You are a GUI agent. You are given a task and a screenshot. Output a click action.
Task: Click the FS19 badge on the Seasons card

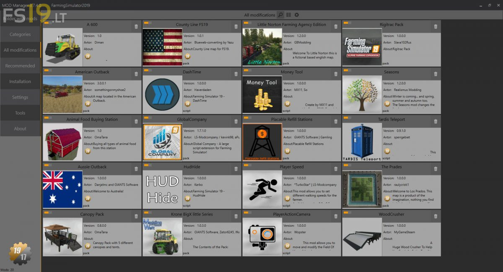(387, 103)
